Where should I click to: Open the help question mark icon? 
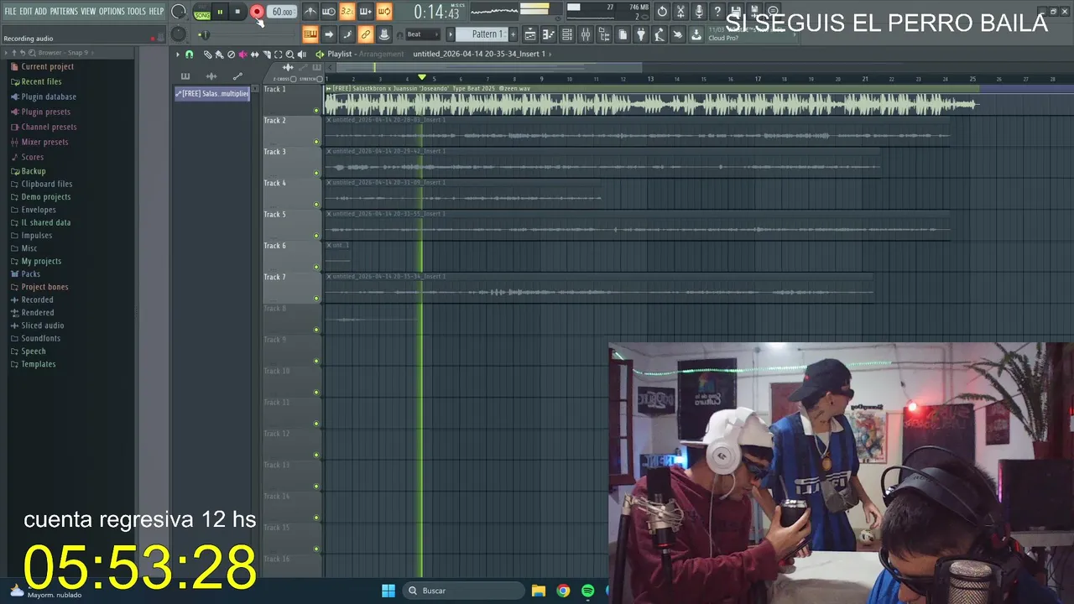717,12
